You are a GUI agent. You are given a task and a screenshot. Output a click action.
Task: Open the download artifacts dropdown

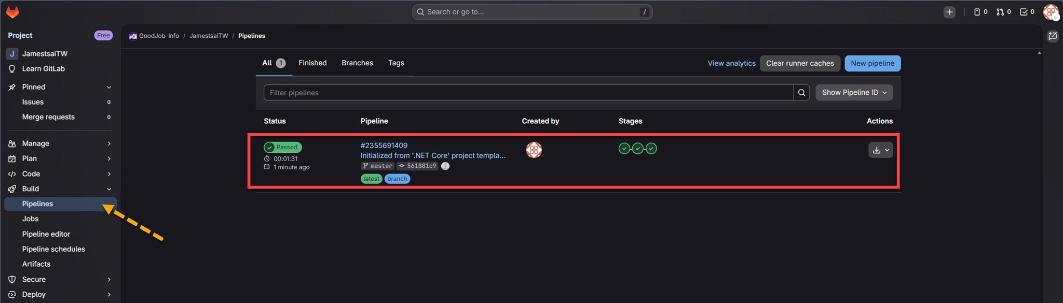click(880, 150)
